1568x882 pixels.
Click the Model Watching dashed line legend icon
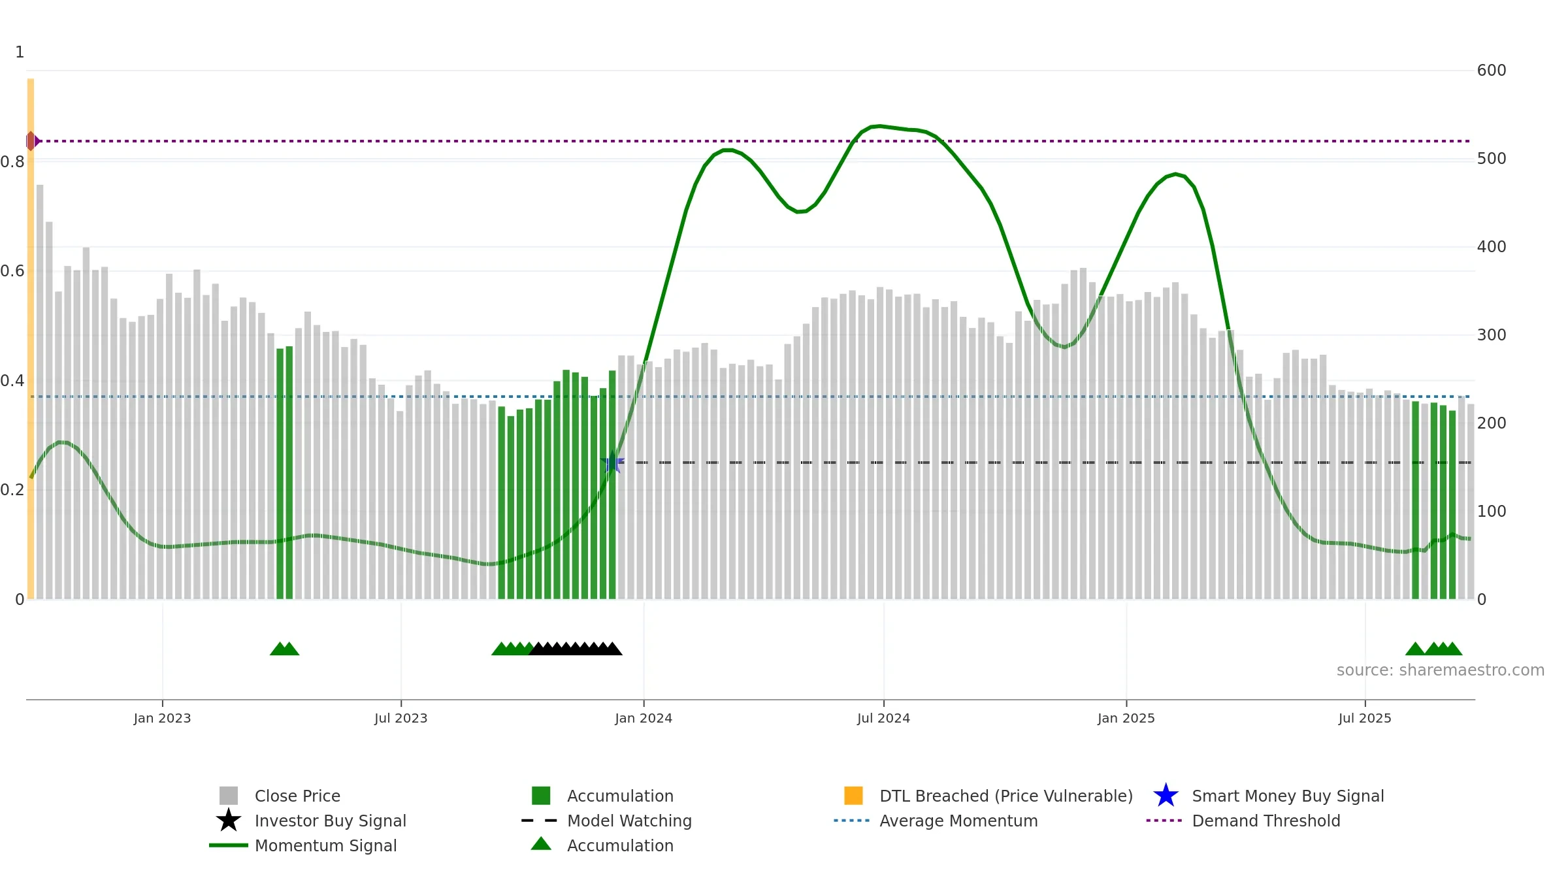click(540, 821)
